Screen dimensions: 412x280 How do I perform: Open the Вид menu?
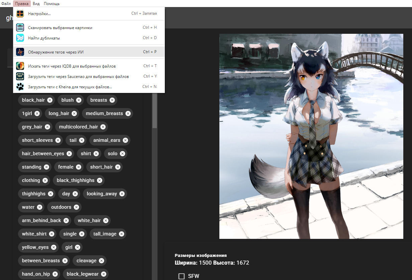coord(36,3)
